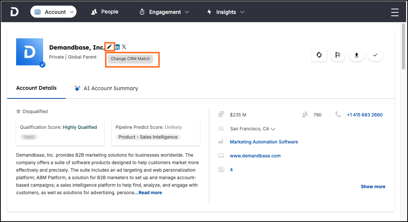Click the location building icon
The image size is (408, 222).
pyautogui.click(x=221, y=128)
